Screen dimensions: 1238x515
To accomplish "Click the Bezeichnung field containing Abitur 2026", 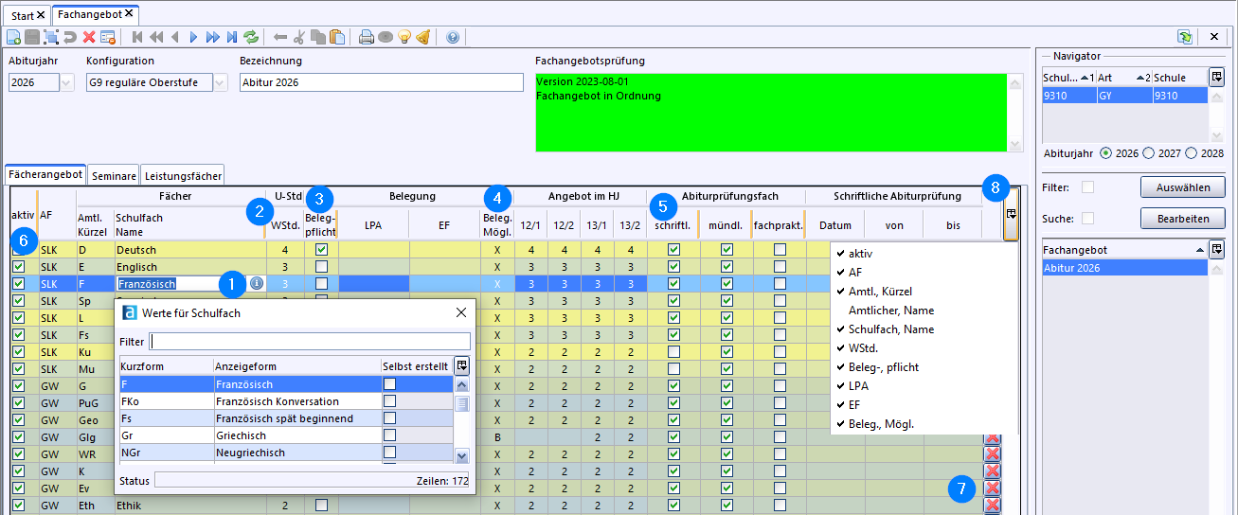I will (382, 82).
